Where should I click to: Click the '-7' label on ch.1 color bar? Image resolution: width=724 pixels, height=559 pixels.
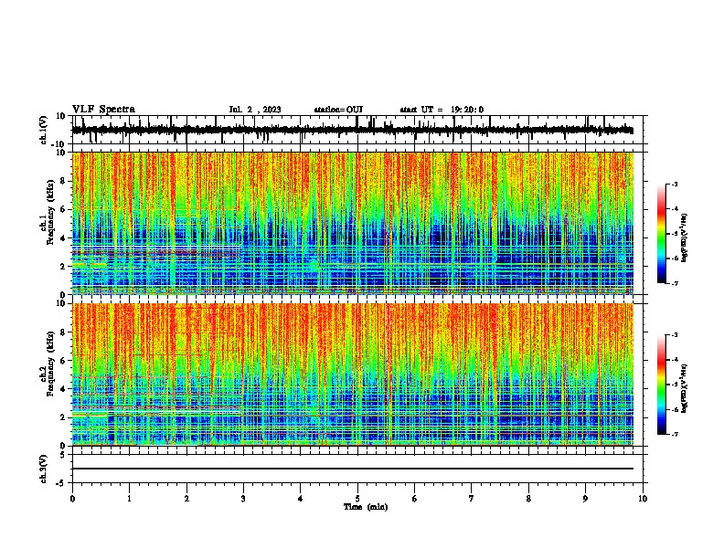(x=675, y=283)
